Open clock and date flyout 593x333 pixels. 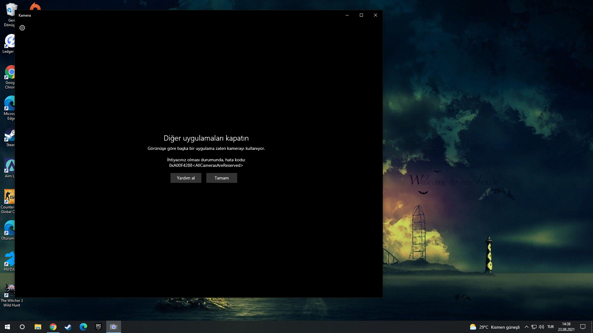(566, 327)
